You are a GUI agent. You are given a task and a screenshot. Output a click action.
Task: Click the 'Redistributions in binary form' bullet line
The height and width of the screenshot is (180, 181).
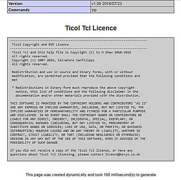point(73,88)
